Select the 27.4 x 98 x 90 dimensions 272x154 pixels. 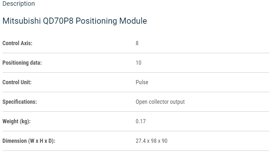(x=152, y=141)
